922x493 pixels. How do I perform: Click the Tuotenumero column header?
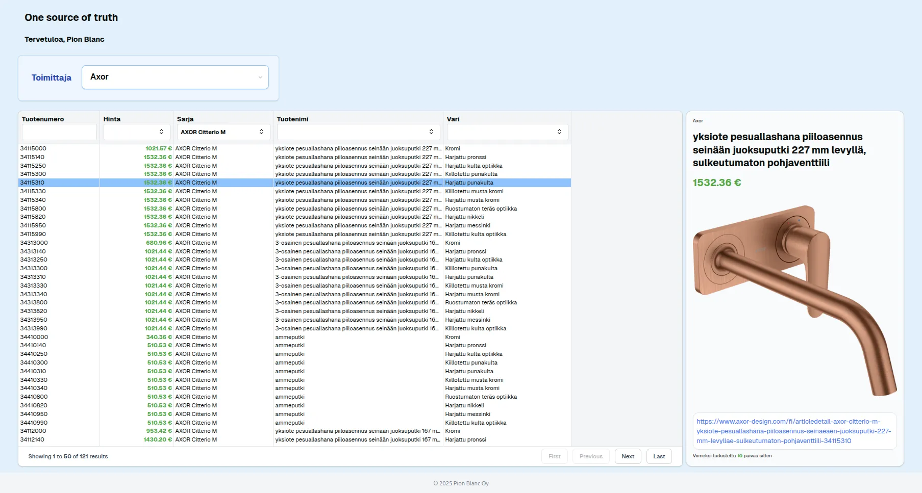(x=43, y=119)
